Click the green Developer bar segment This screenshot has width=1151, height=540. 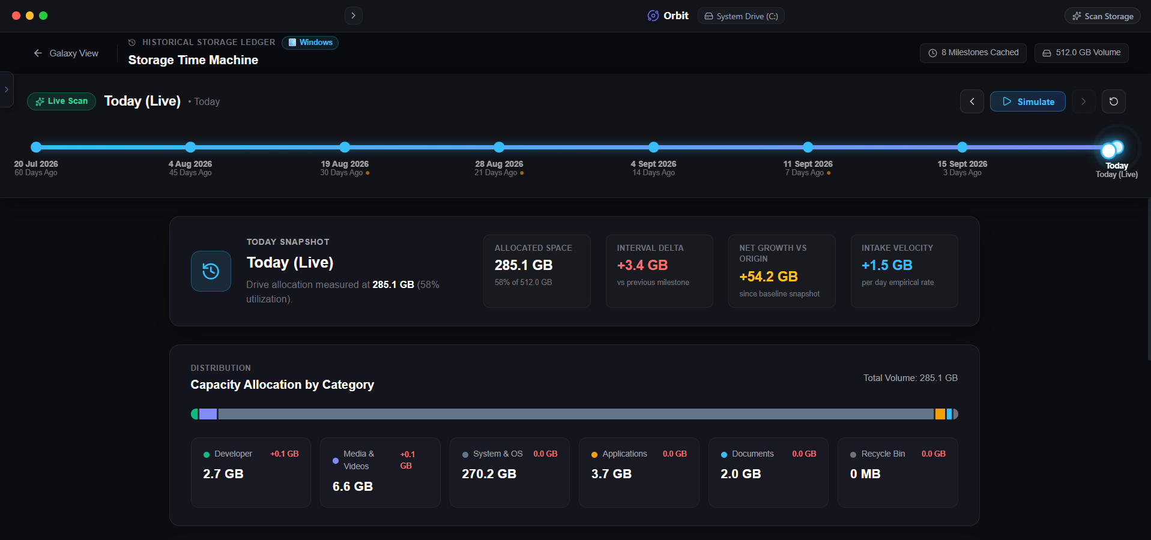coord(195,414)
